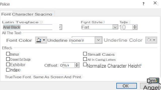Click the font size field showing 10
The width and height of the screenshot is (161, 90).
(126, 27)
